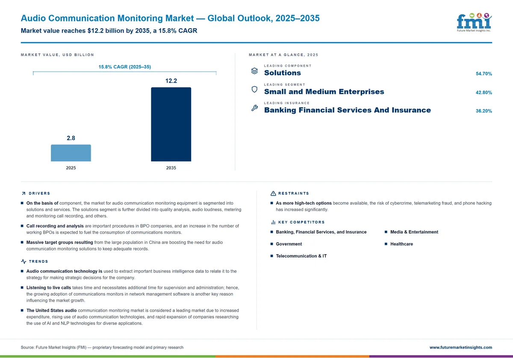Image resolution: width=513 pixels, height=358 pixels.
Task: Click the 54.70% share value
Action: tap(484, 74)
